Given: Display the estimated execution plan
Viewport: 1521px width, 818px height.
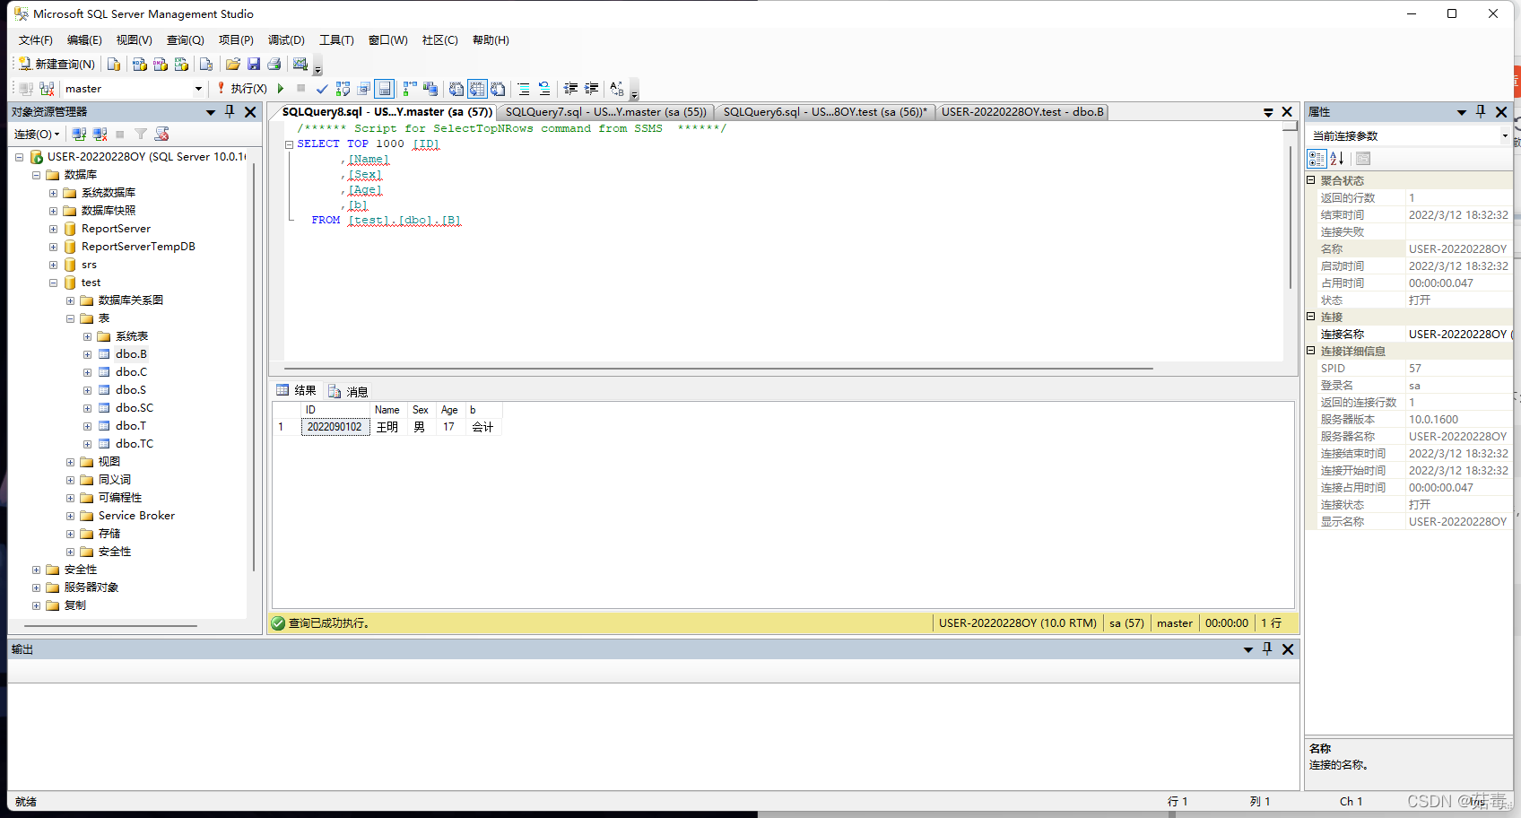Looking at the screenshot, I should tap(343, 89).
